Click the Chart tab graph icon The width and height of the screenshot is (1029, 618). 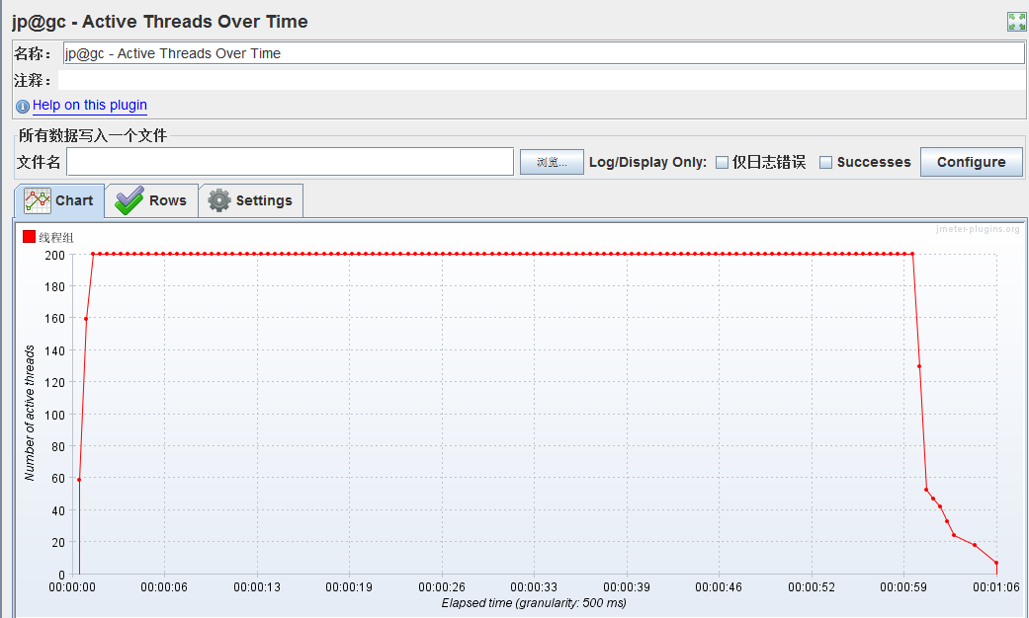tap(38, 200)
